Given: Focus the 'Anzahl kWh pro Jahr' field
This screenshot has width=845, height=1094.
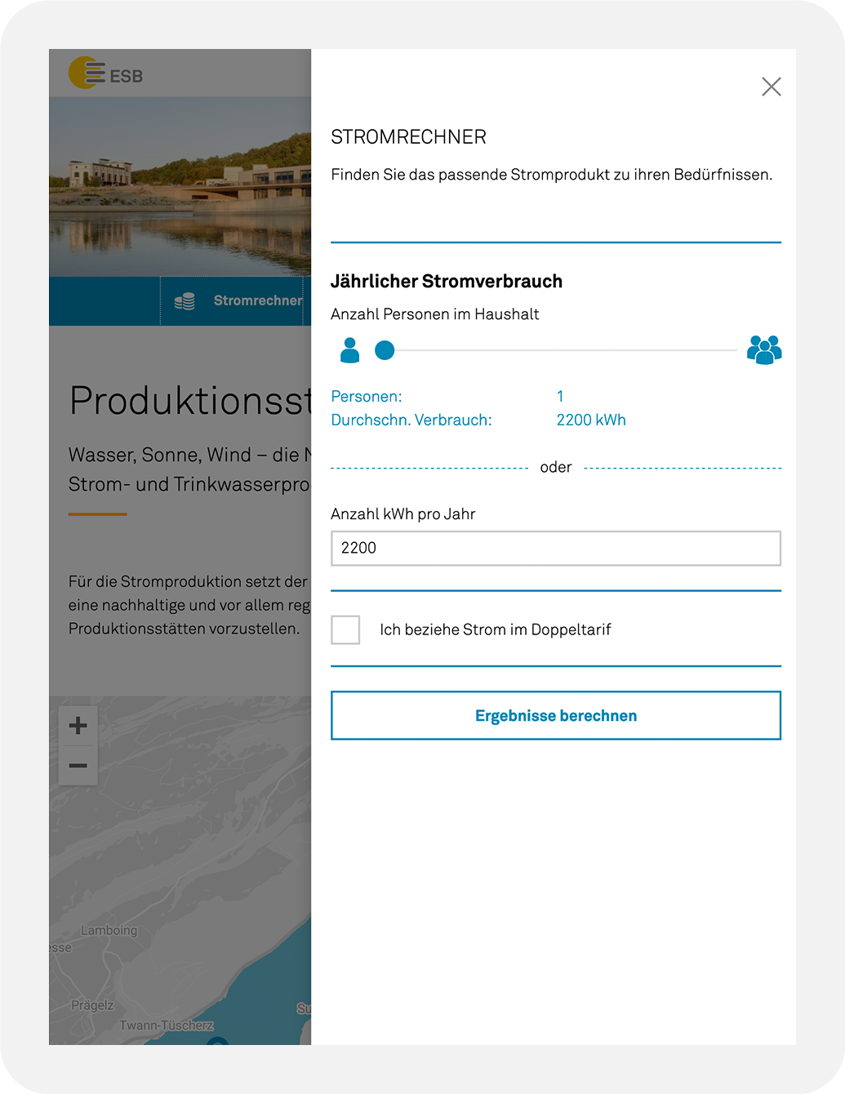Looking at the screenshot, I should pos(555,548).
